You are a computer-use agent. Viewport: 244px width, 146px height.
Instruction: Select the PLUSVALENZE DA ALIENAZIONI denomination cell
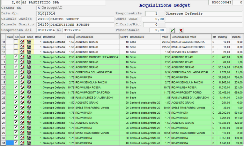pyautogui.click(x=97, y=97)
